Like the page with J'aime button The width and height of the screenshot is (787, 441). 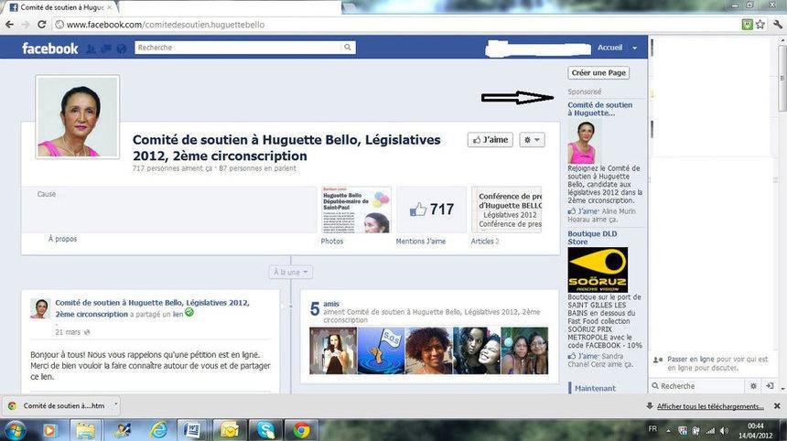point(491,139)
